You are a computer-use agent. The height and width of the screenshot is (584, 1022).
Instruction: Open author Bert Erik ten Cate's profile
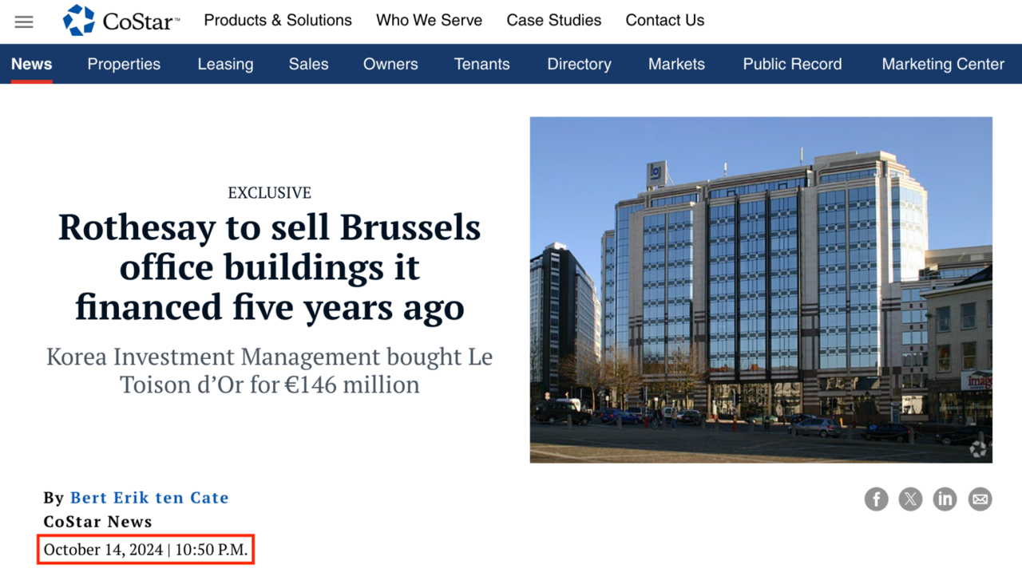pyautogui.click(x=149, y=498)
